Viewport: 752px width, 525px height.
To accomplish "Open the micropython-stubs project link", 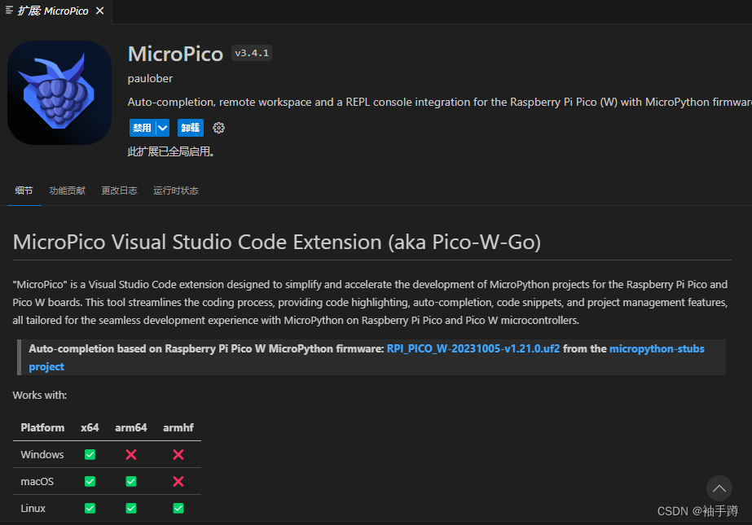I will pyautogui.click(x=657, y=348).
